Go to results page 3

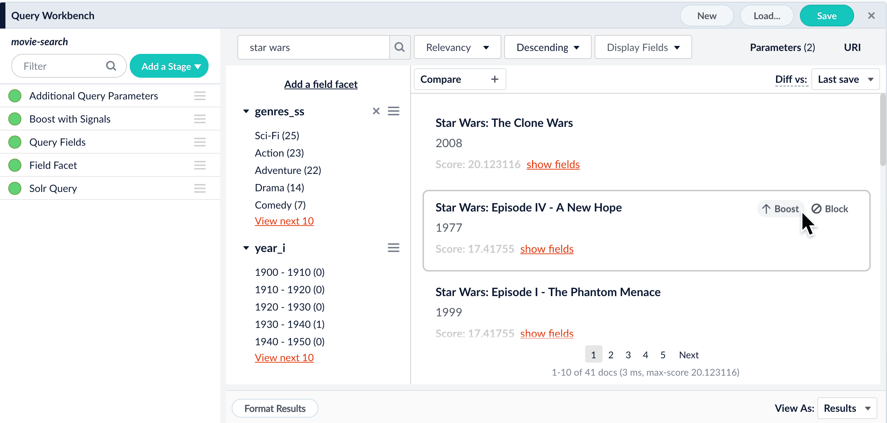click(628, 355)
